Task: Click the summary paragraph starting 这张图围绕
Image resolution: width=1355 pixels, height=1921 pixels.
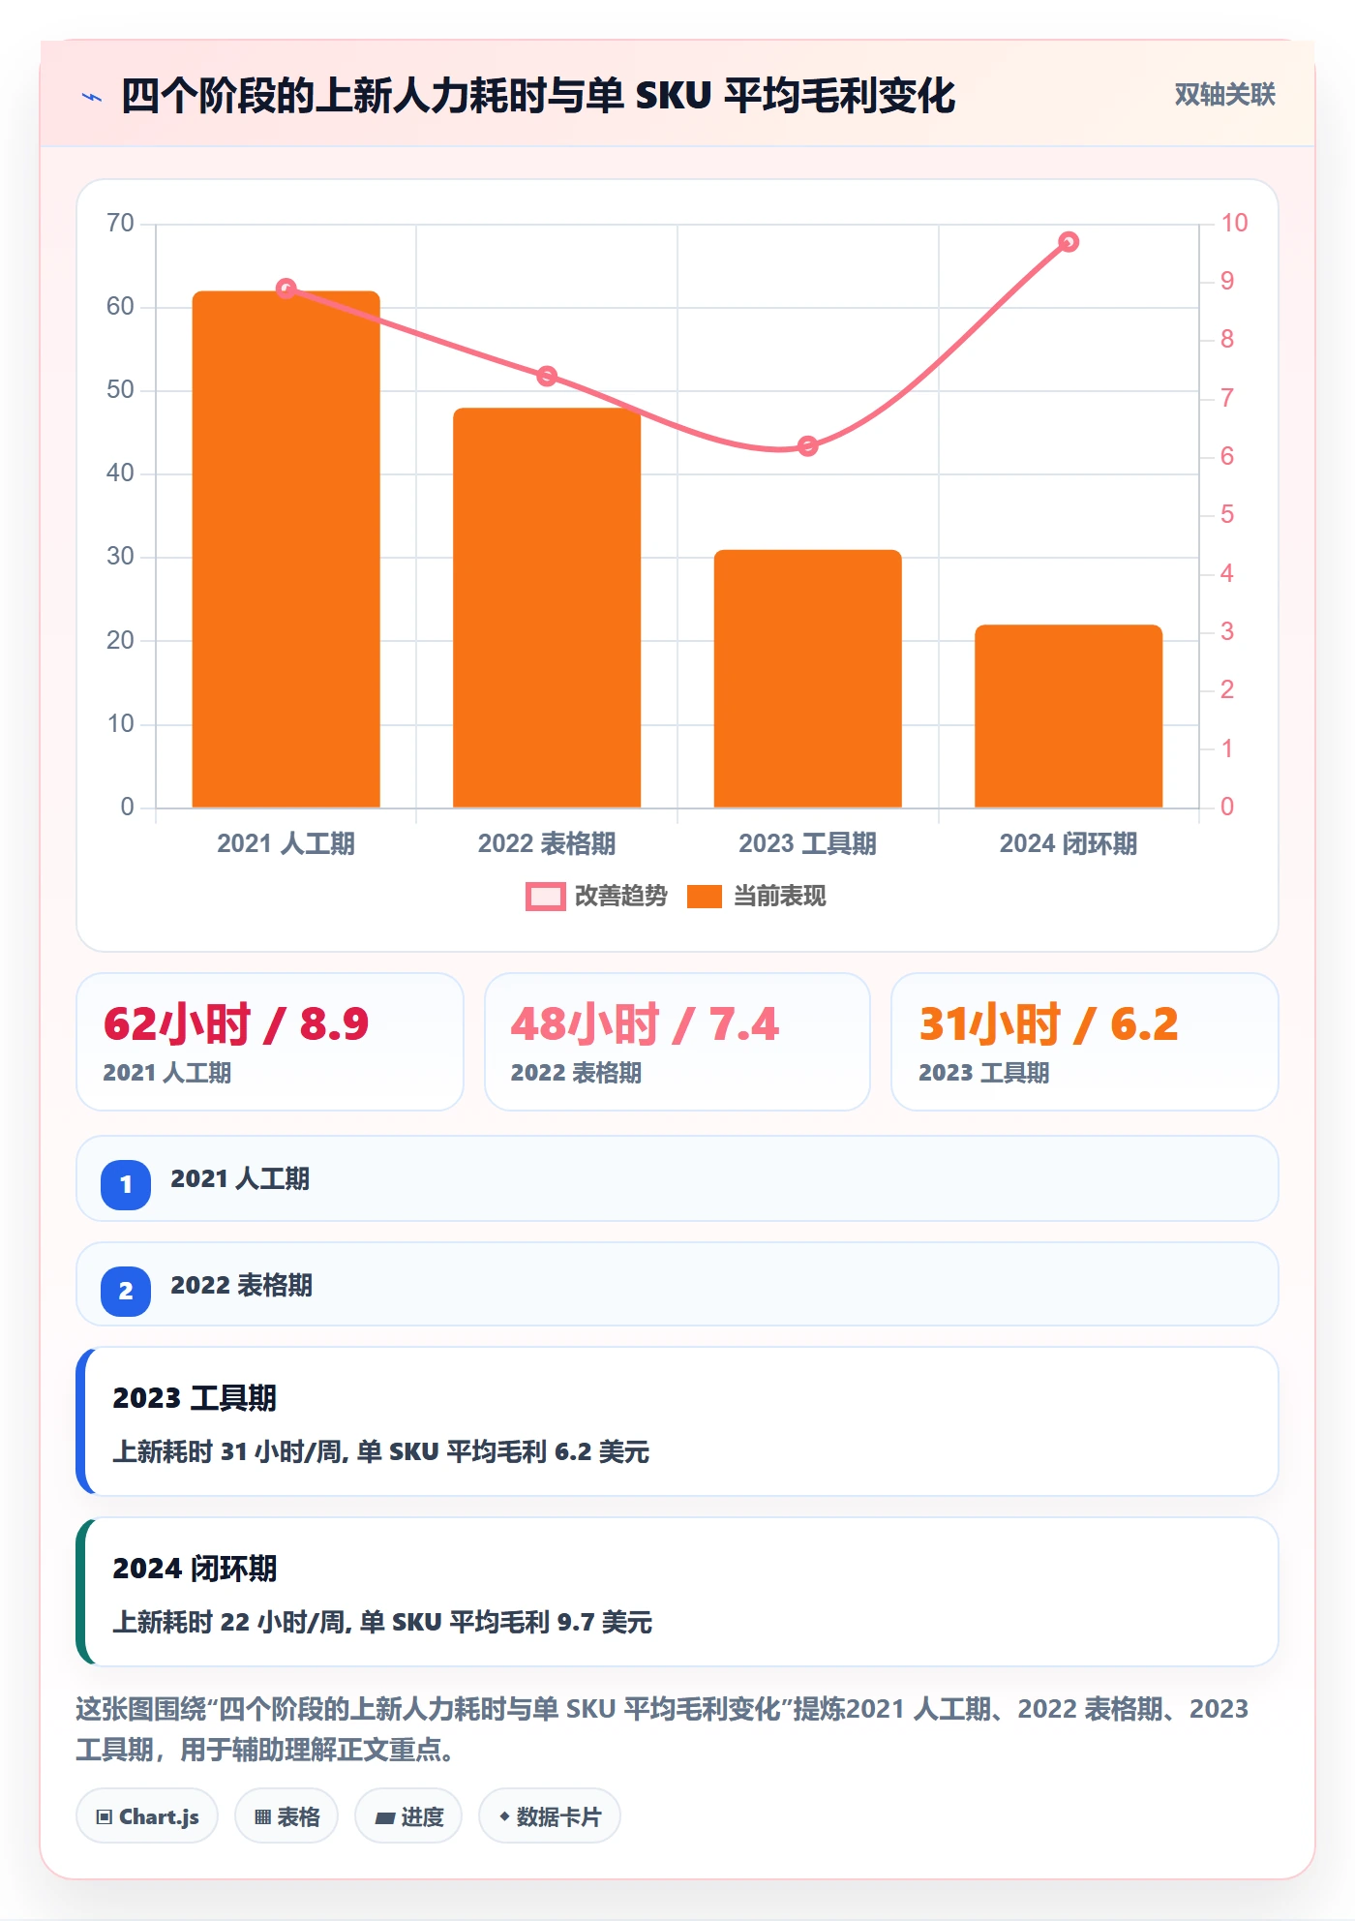Action: click(662, 1729)
